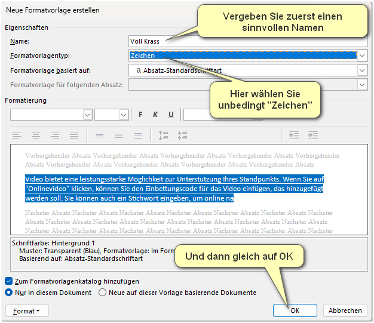Click into the Name field 'Voll Krass'
Image resolution: width=374 pixels, height=323 pixels.
[x=239, y=41]
